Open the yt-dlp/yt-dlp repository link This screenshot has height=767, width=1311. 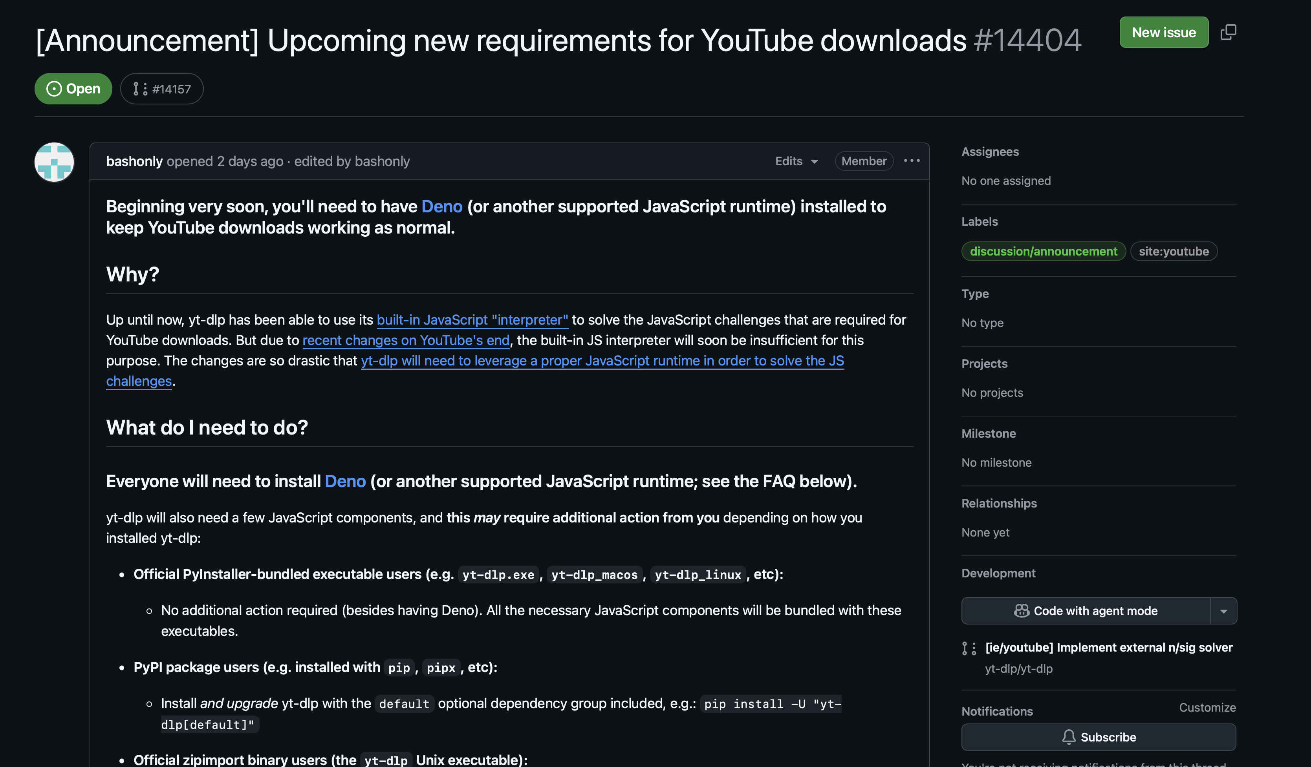(x=1018, y=669)
